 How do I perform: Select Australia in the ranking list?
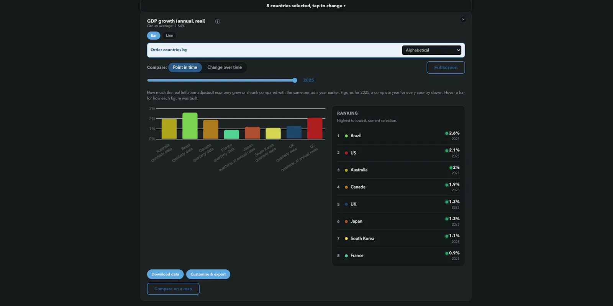pyautogui.click(x=398, y=170)
